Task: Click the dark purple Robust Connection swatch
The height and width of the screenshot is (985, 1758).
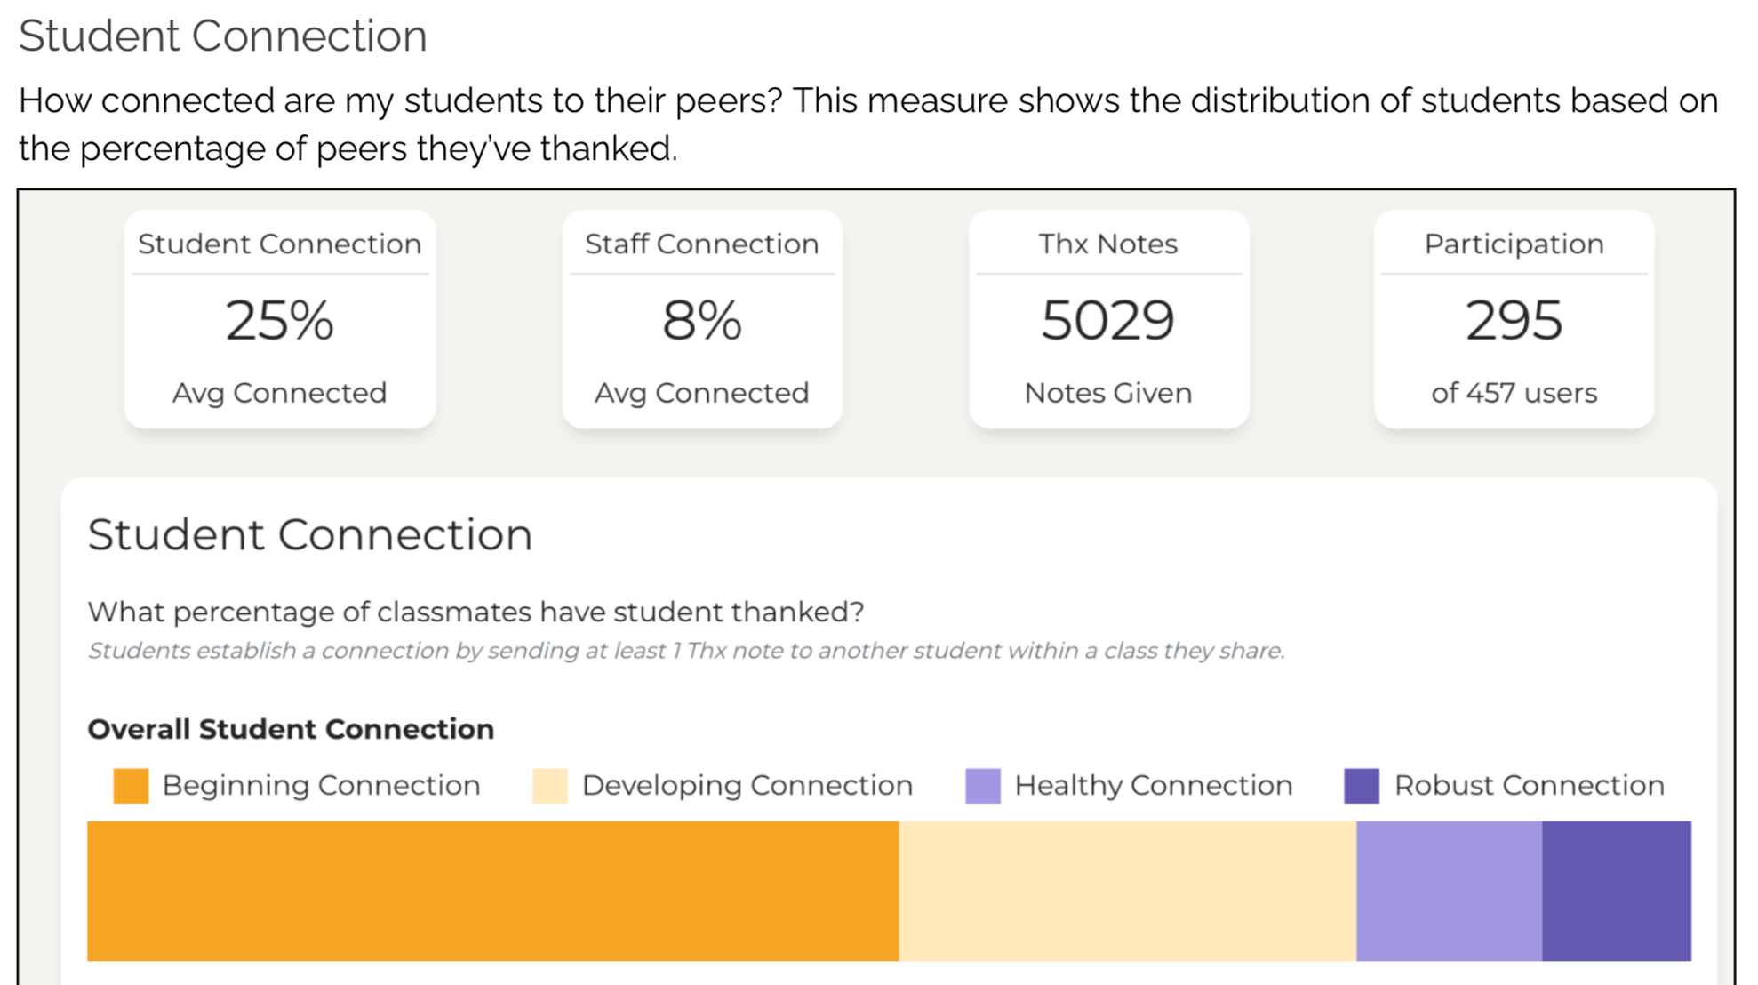Action: pos(1361,786)
